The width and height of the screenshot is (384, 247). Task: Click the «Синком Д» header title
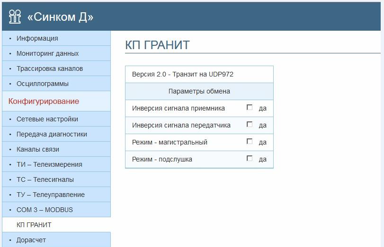coord(60,17)
